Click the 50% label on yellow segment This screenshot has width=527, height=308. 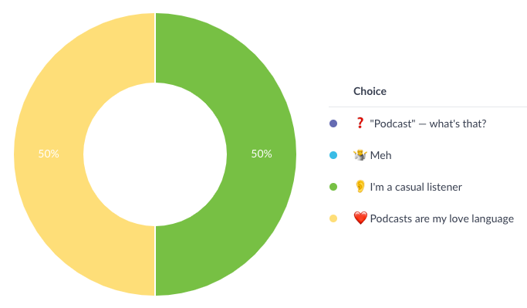[x=49, y=154]
